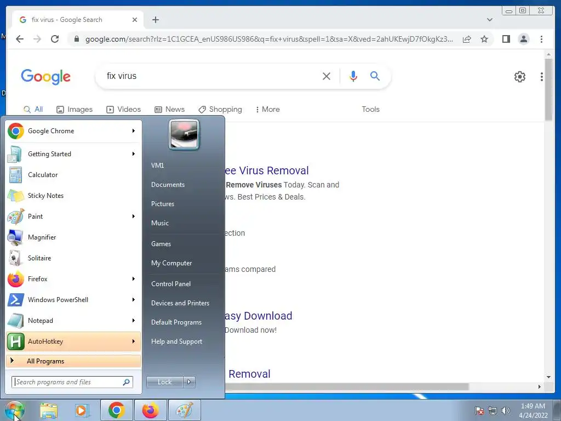This screenshot has width=561, height=421.
Task: Click the blue magnifier search button
Action: (x=375, y=76)
